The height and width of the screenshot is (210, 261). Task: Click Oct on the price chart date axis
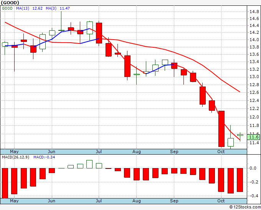221,152
